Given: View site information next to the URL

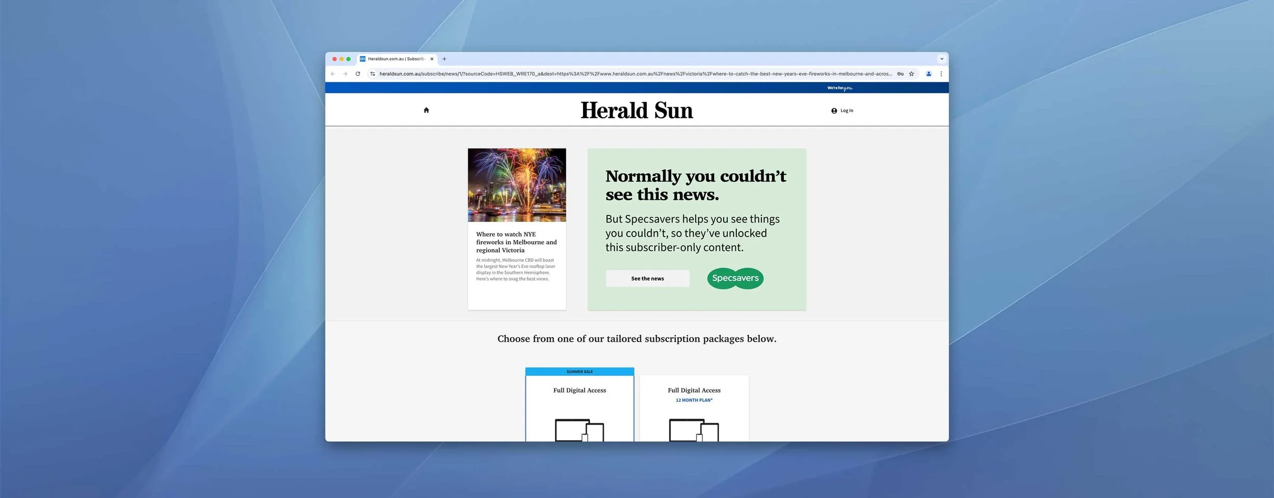Looking at the screenshot, I should click(x=373, y=74).
